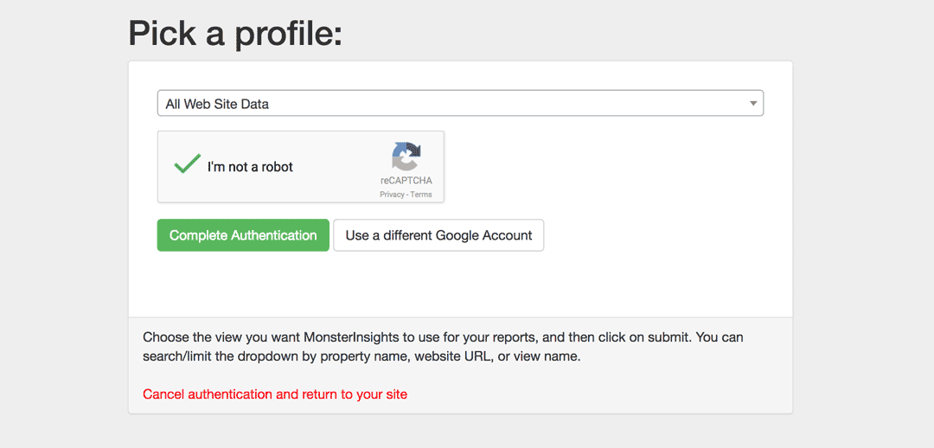Click the green reCAPTCHA checkmark
This screenshot has width=934, height=448.
[186, 164]
